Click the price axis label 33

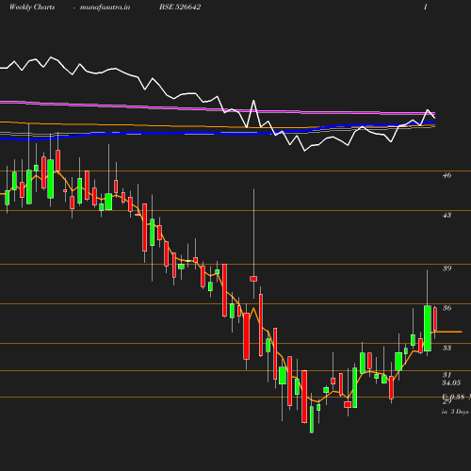point(447,348)
